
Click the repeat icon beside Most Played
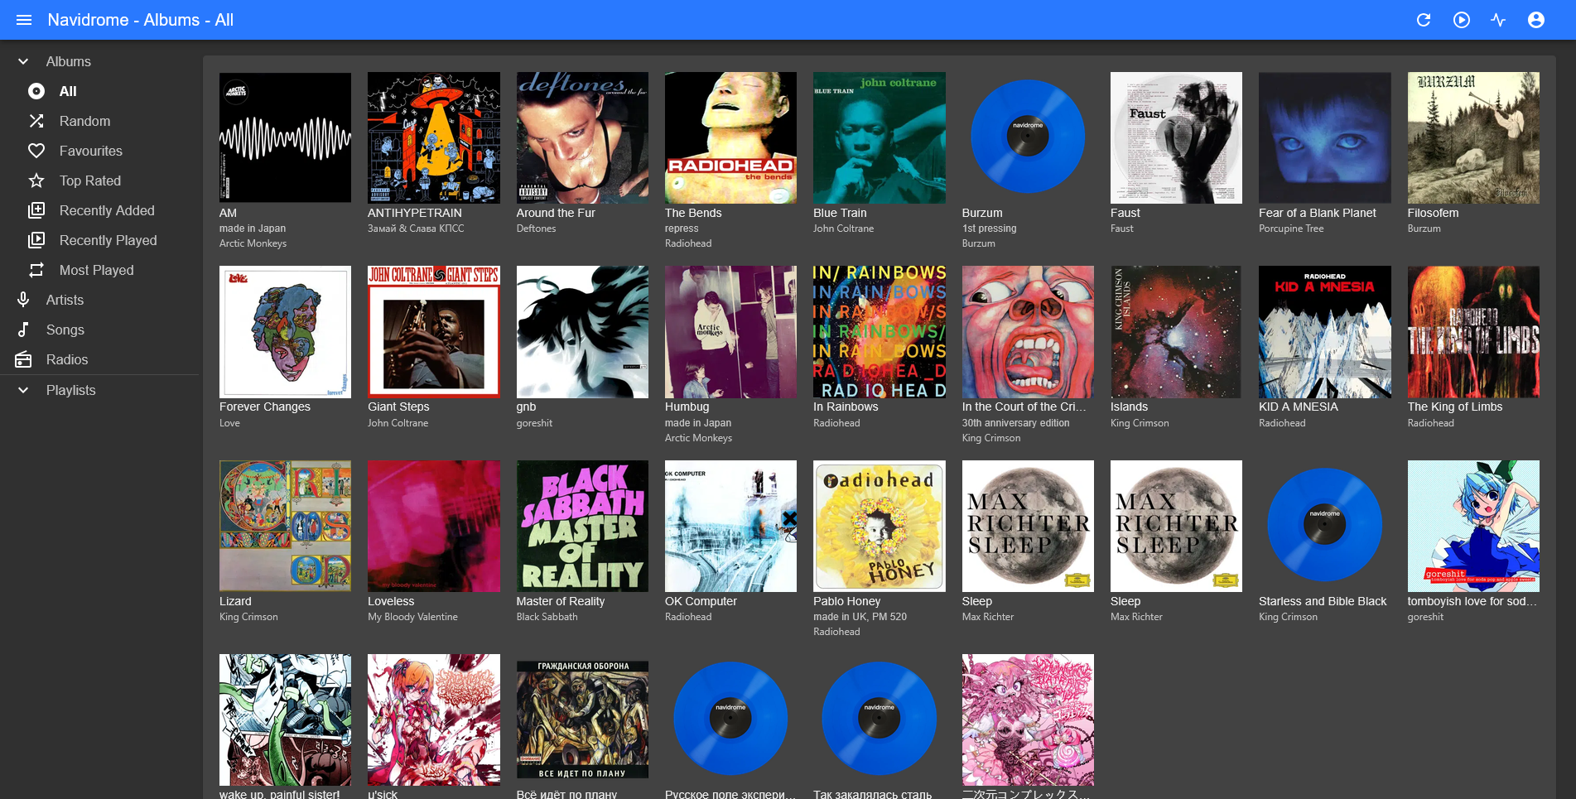[36, 270]
